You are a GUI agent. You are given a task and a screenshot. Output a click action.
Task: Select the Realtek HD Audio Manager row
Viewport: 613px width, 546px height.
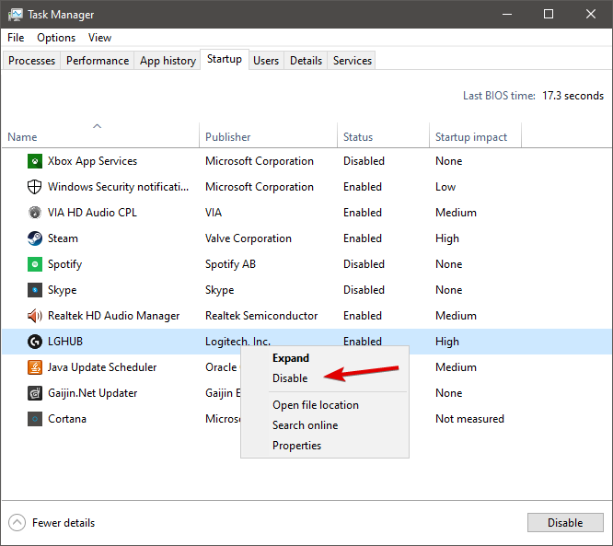(x=114, y=316)
